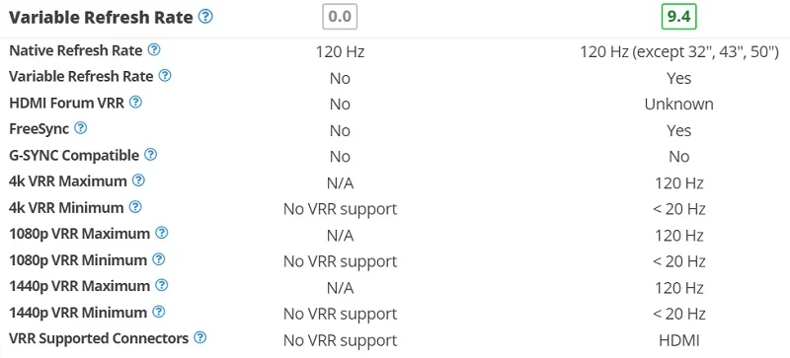Click 1440p VRR Maximum help icon
The height and width of the screenshot is (358, 790).
coord(161,285)
